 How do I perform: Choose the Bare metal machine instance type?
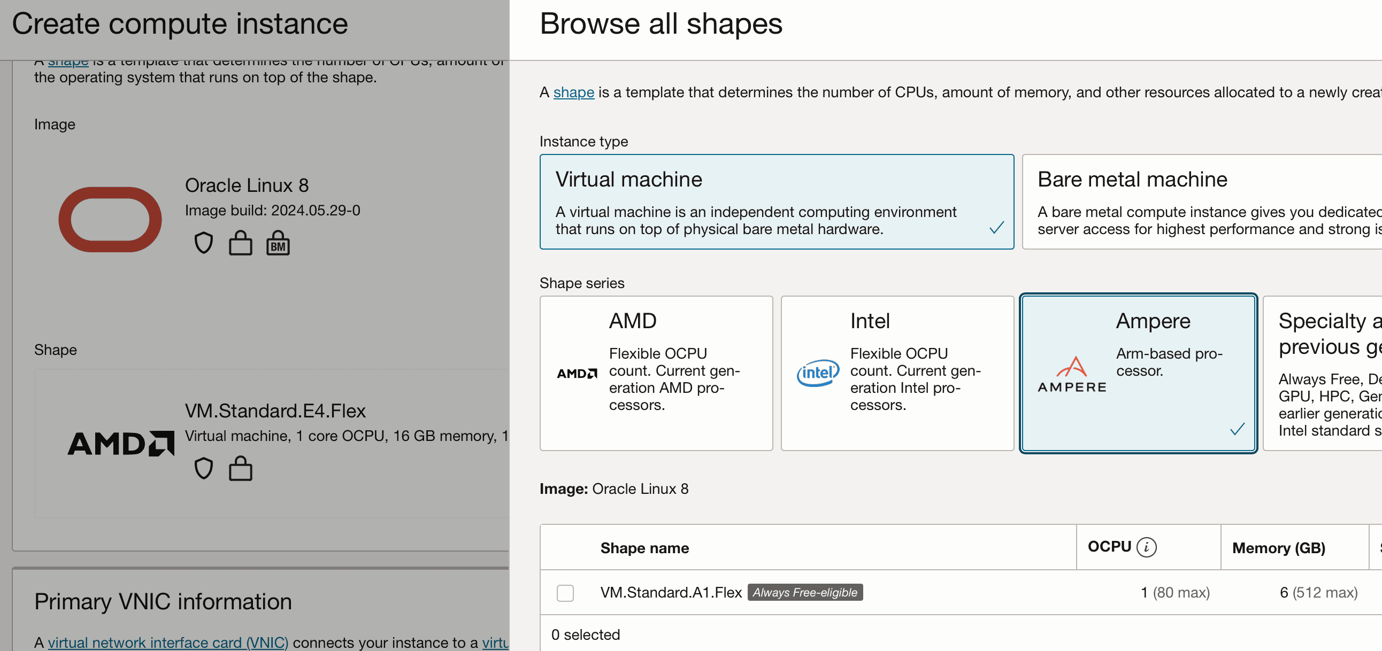1202,201
